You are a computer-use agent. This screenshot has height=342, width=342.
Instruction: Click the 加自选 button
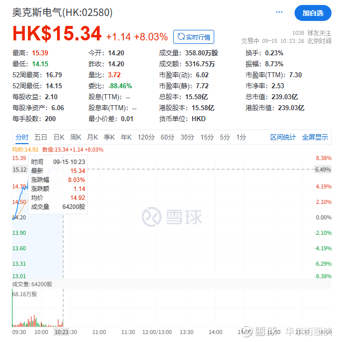(x=313, y=13)
